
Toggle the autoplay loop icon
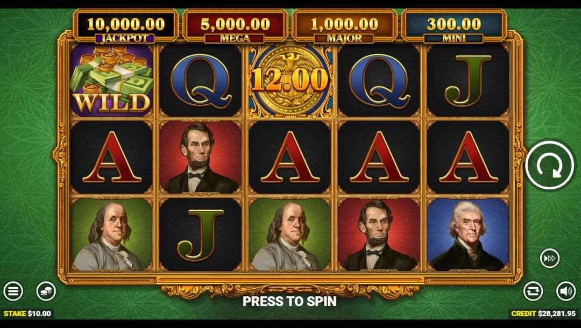pyautogui.click(x=533, y=291)
